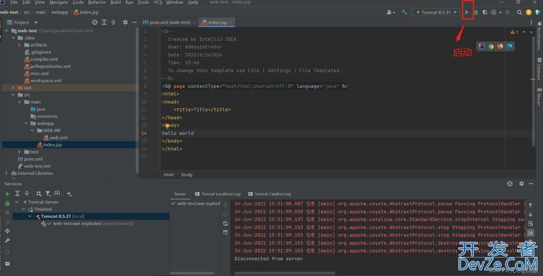This screenshot has width=543, height=276.
Task: Select web.xml in project tree
Action: point(59,138)
